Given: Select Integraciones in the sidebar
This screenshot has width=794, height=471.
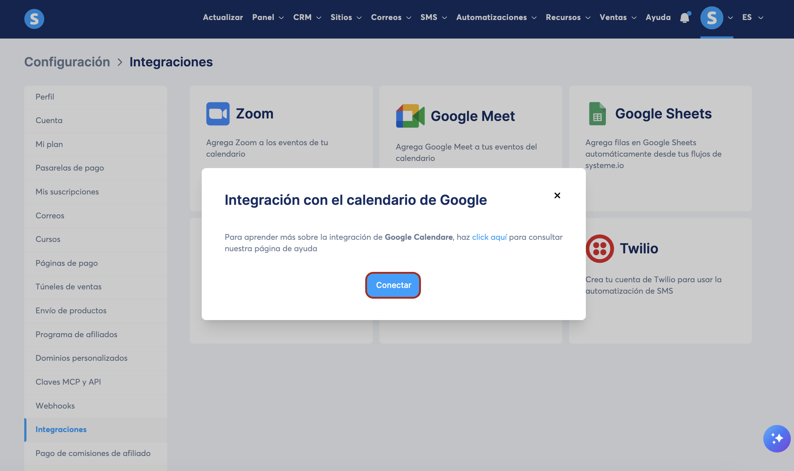Looking at the screenshot, I should (x=96, y=430).
